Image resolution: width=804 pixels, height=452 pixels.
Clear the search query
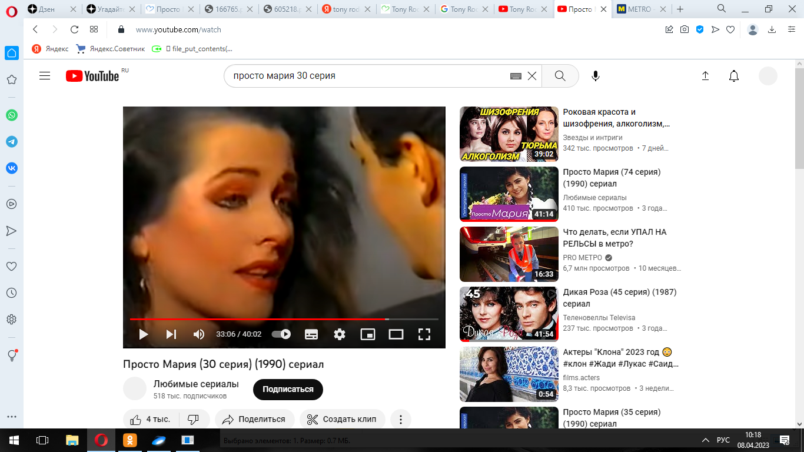[532, 76]
